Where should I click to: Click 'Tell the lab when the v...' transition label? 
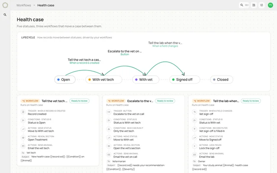click(165, 43)
